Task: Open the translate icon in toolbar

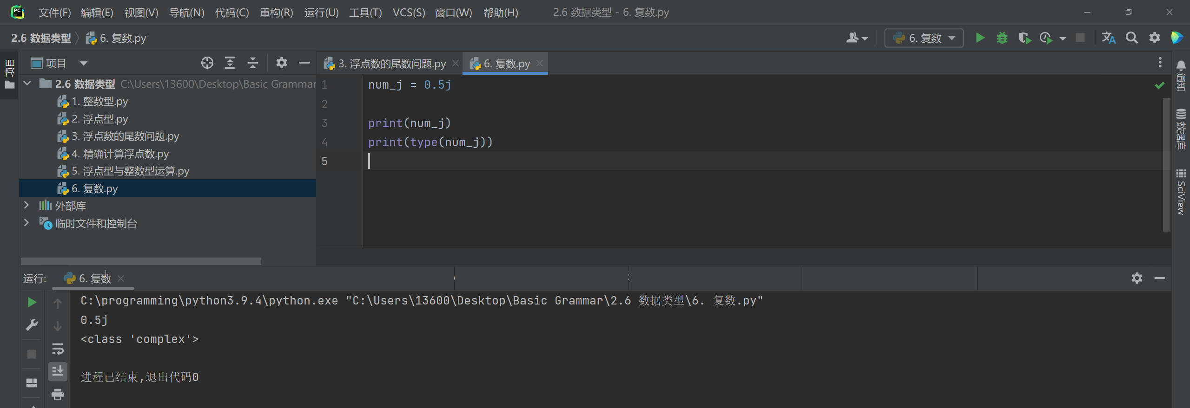Action: click(1109, 38)
